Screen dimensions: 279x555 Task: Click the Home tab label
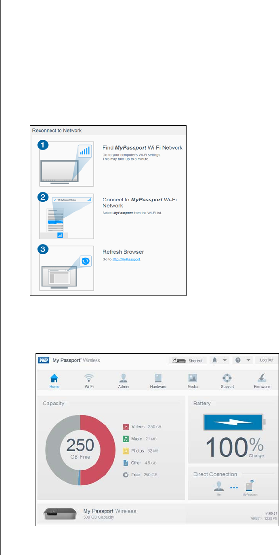pos(54,386)
